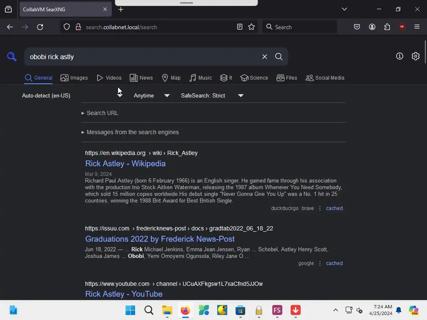Screen dimensions: 427x320
Task: Select the General category tab
Action: (38, 78)
